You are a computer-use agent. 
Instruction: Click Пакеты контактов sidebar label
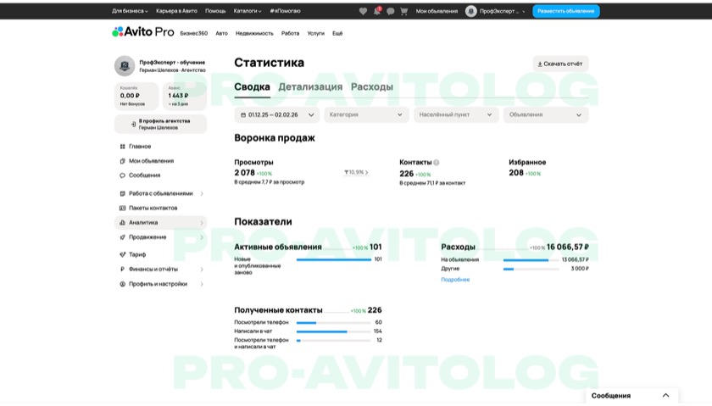pos(153,208)
